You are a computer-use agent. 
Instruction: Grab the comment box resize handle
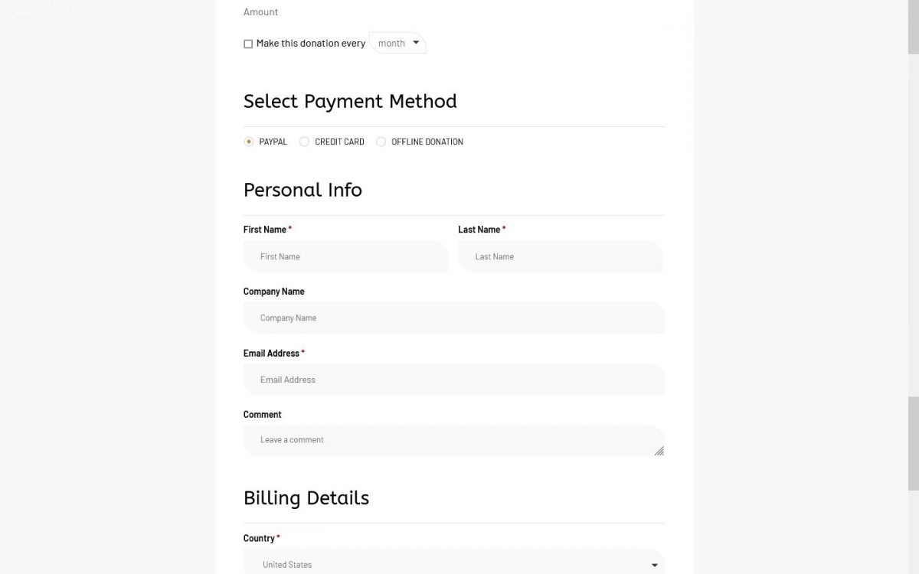pos(659,451)
